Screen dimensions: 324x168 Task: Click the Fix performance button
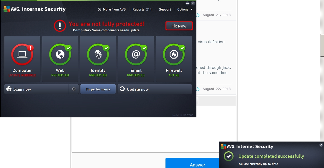pyautogui.click(x=98, y=89)
